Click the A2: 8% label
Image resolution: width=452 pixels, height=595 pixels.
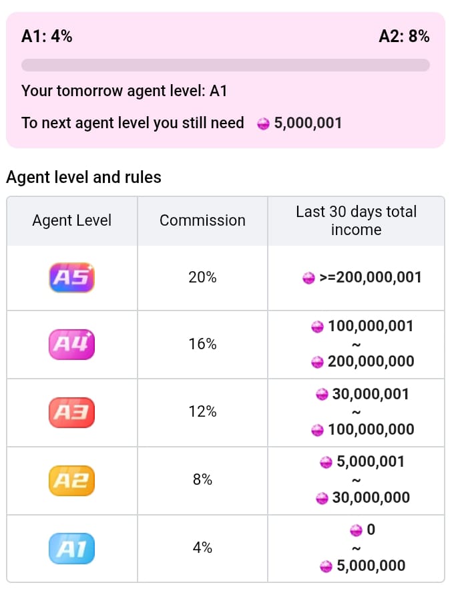tap(404, 37)
